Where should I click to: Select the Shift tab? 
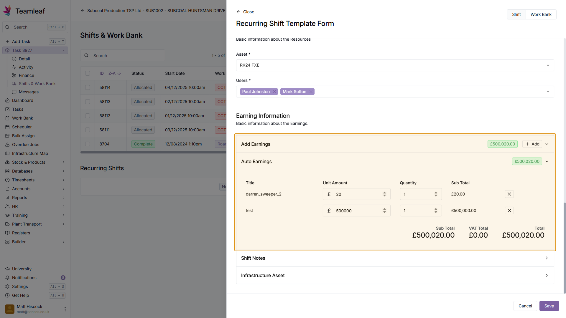pos(516,14)
